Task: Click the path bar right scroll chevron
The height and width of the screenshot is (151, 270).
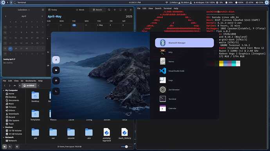Action: 38,86
